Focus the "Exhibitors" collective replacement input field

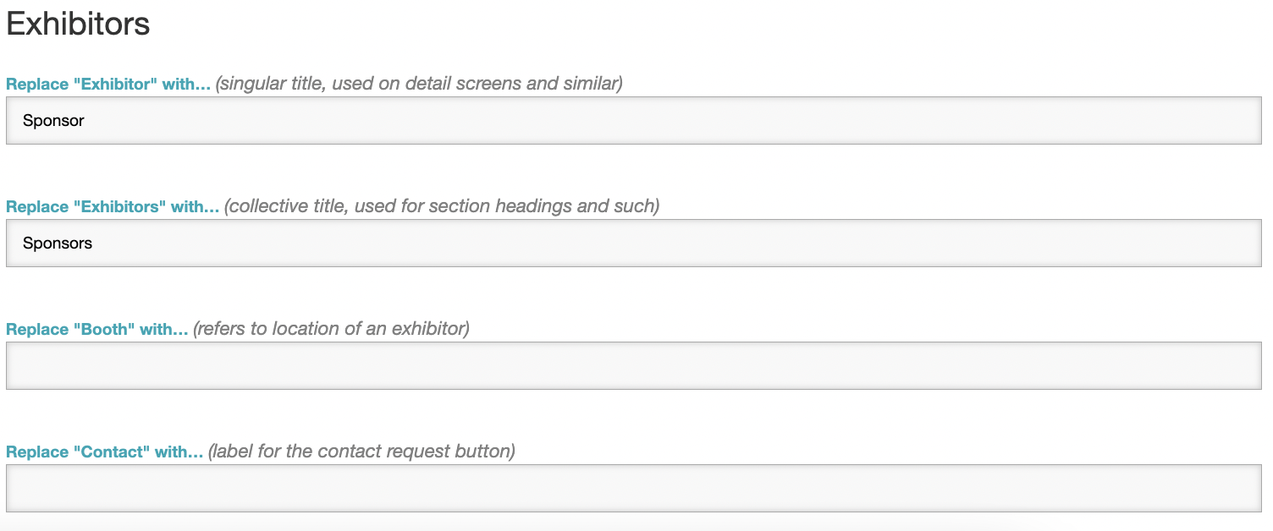633,244
